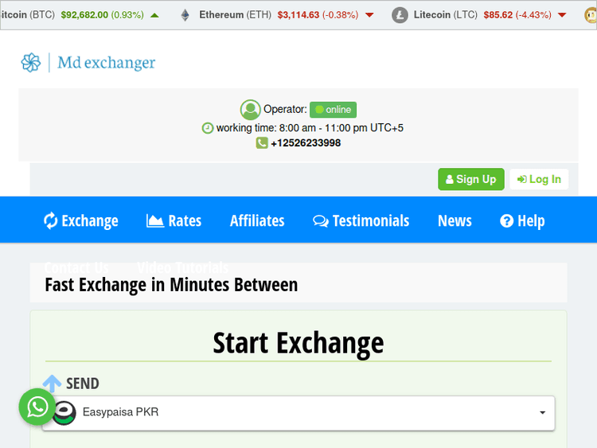The image size is (597, 448).
Task: Click the Video Tutorials faded menu link
Action: (183, 267)
